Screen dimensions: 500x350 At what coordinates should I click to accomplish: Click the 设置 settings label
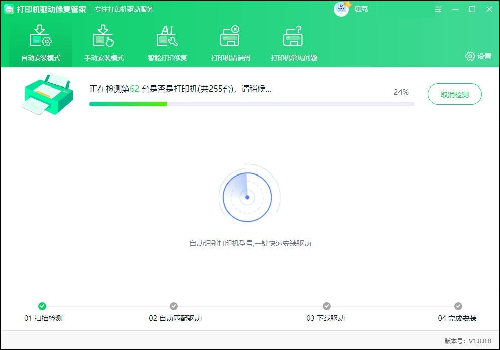point(484,56)
